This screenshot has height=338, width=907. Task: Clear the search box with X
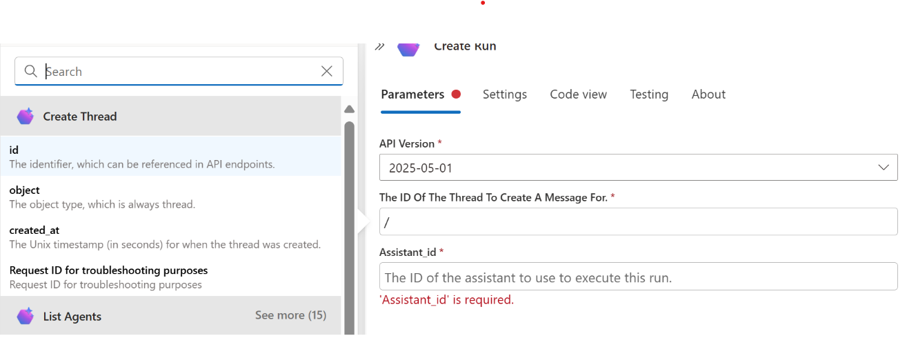(327, 71)
